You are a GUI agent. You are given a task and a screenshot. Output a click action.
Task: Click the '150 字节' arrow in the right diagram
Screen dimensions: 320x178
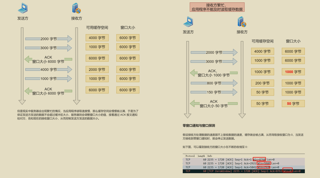click(x=214, y=92)
